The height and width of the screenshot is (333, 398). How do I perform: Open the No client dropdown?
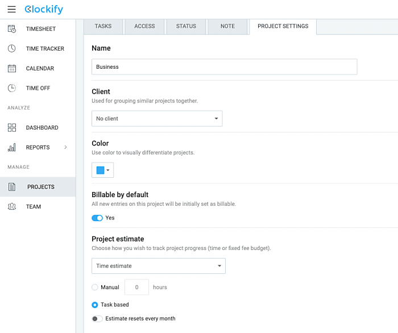pyautogui.click(x=157, y=119)
